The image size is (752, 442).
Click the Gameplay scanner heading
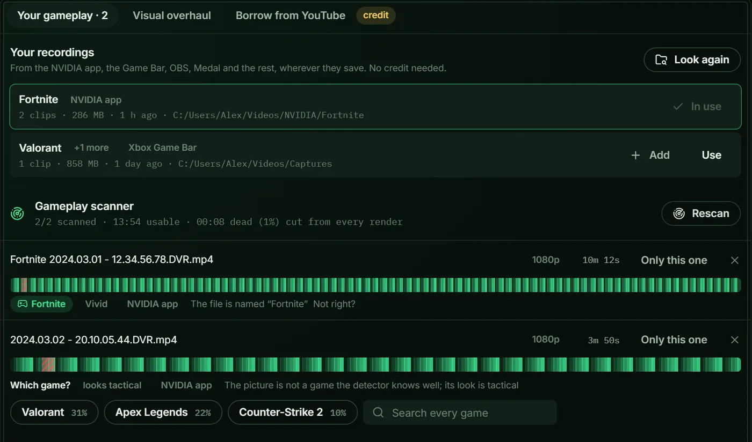click(84, 206)
